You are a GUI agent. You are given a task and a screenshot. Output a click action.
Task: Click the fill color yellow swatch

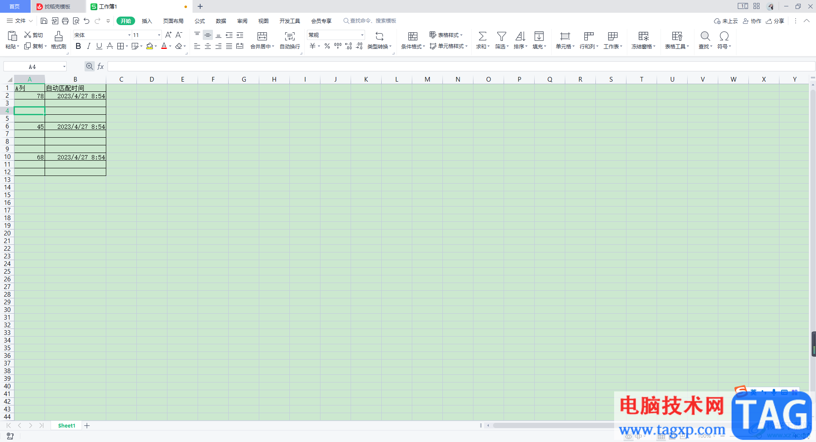149,46
